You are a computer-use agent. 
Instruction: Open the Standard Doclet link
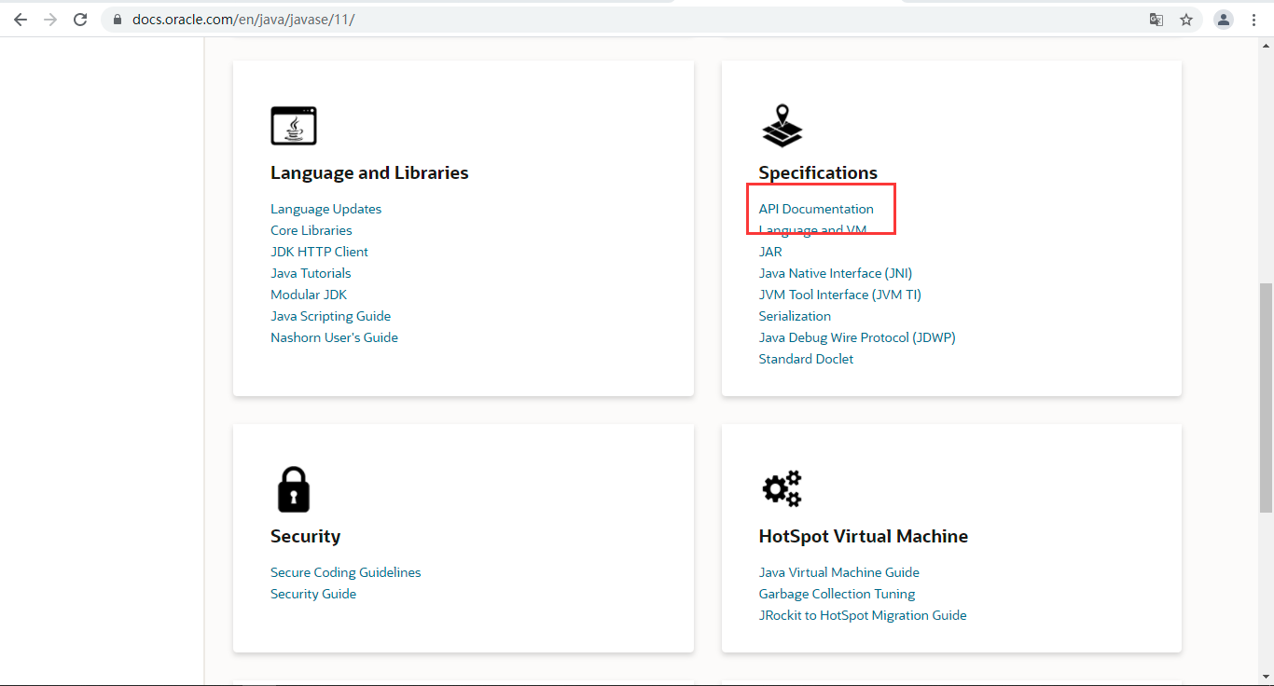[x=806, y=359]
